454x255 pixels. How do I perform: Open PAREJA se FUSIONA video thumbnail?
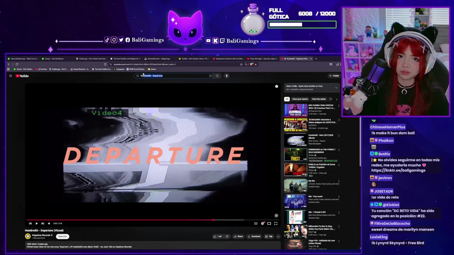click(x=296, y=170)
